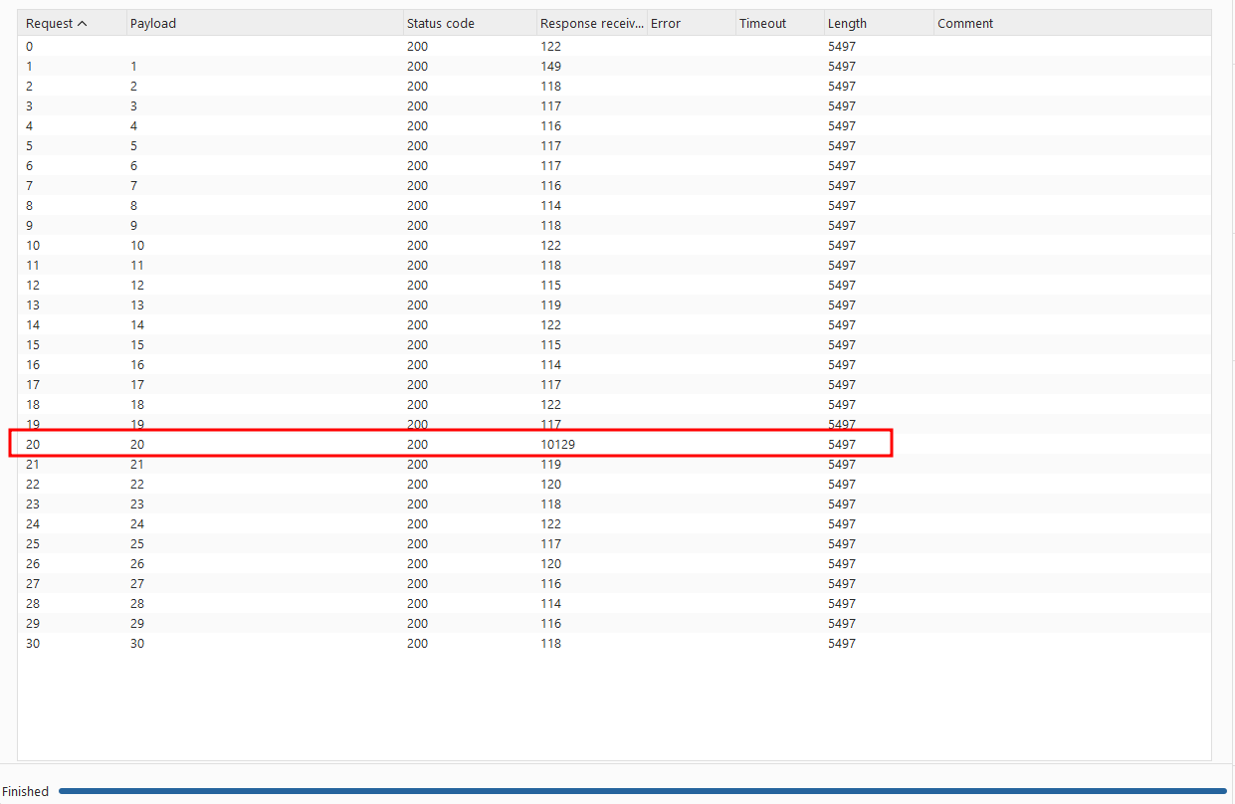Click response time 122 in request 18 row
The width and height of the screenshot is (1235, 804).
click(550, 404)
